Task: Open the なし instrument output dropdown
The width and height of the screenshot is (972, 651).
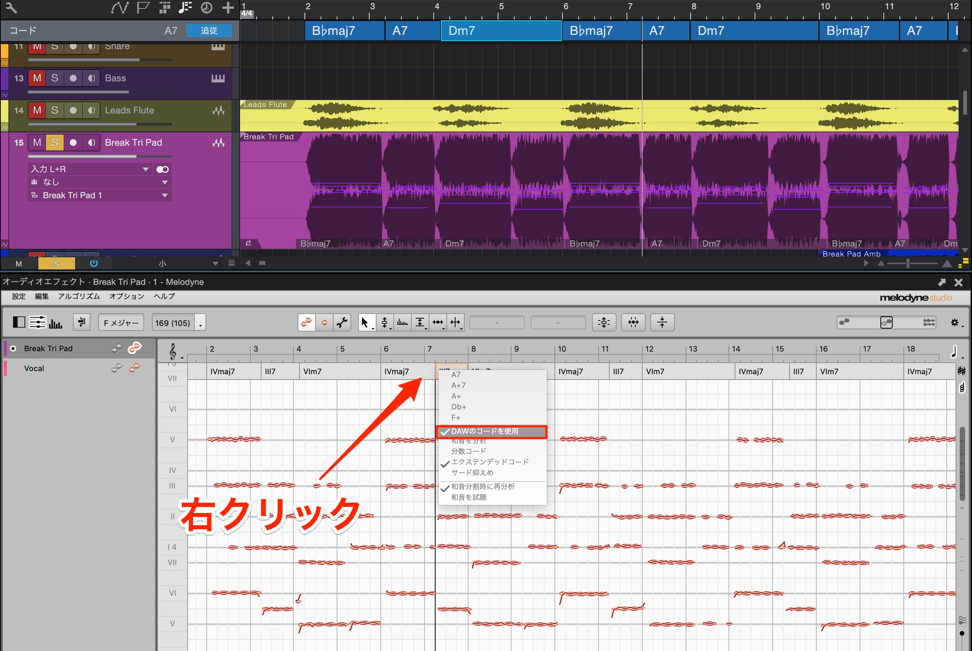Action: (x=100, y=182)
